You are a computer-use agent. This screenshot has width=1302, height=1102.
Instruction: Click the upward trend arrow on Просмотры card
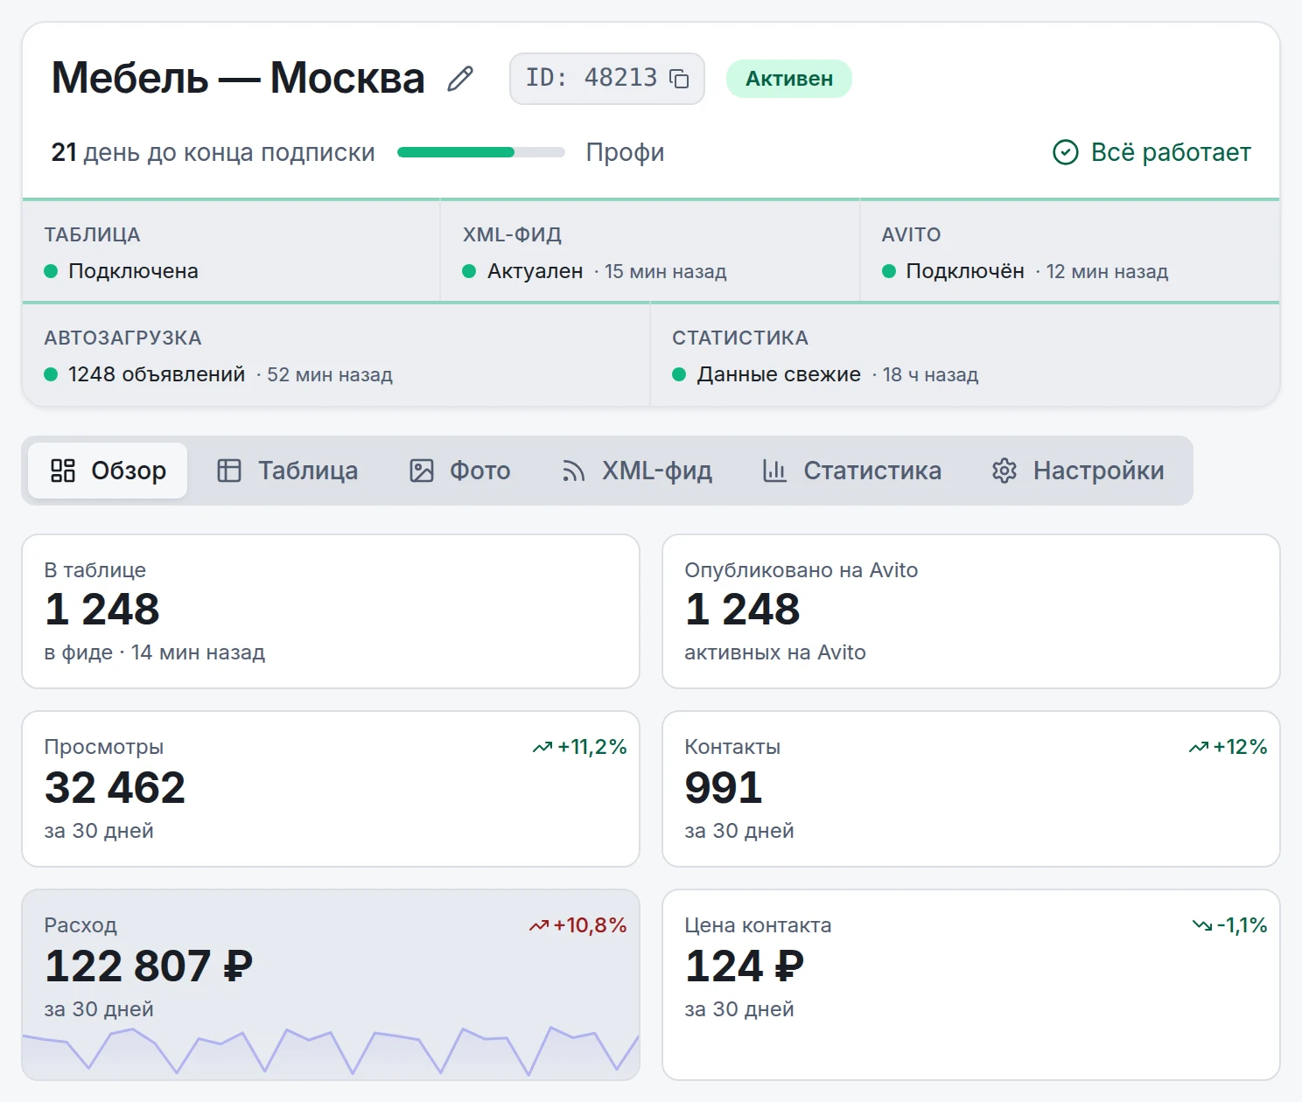pyautogui.click(x=542, y=747)
